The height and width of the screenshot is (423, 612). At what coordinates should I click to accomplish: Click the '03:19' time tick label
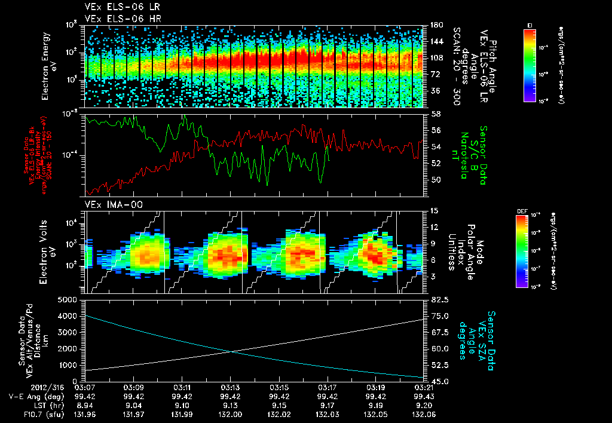375,388
